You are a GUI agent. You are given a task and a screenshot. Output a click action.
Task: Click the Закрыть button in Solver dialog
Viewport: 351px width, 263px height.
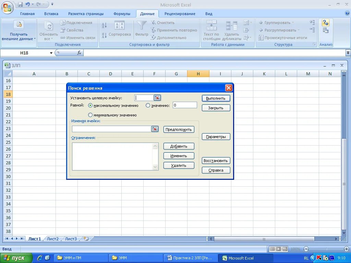click(x=216, y=108)
